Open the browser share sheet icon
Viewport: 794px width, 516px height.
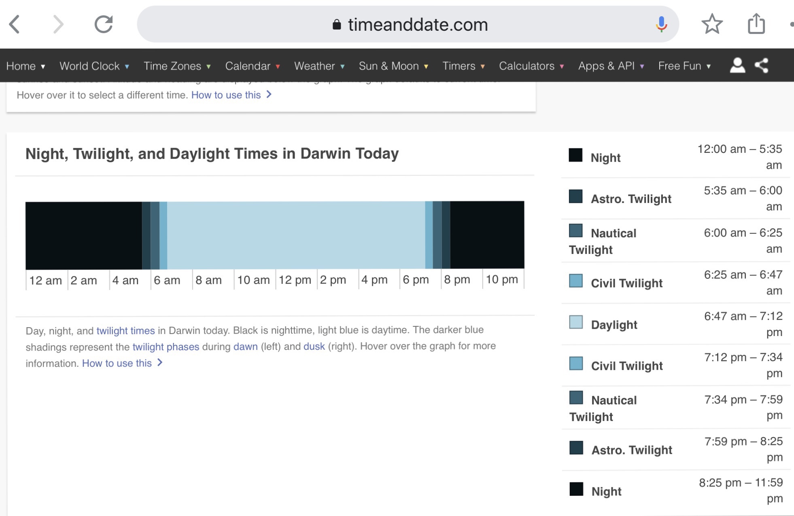(x=756, y=24)
